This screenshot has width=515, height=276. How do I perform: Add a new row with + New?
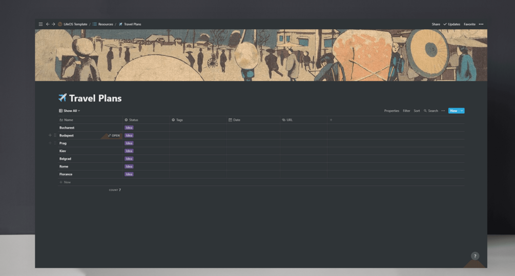(x=65, y=182)
